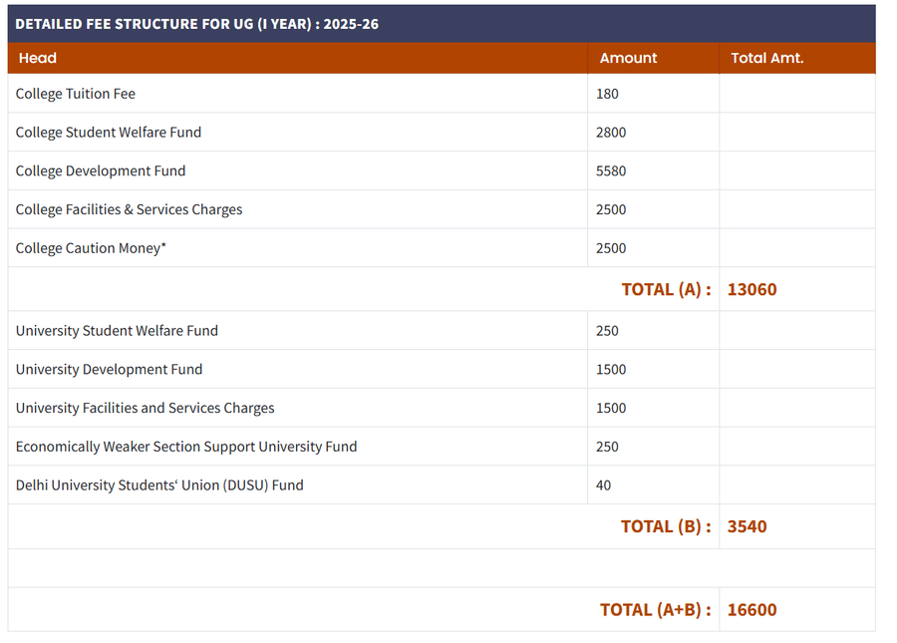Select the 'College Development Fund' row label
Screen dimensions: 897x643
click(x=101, y=170)
